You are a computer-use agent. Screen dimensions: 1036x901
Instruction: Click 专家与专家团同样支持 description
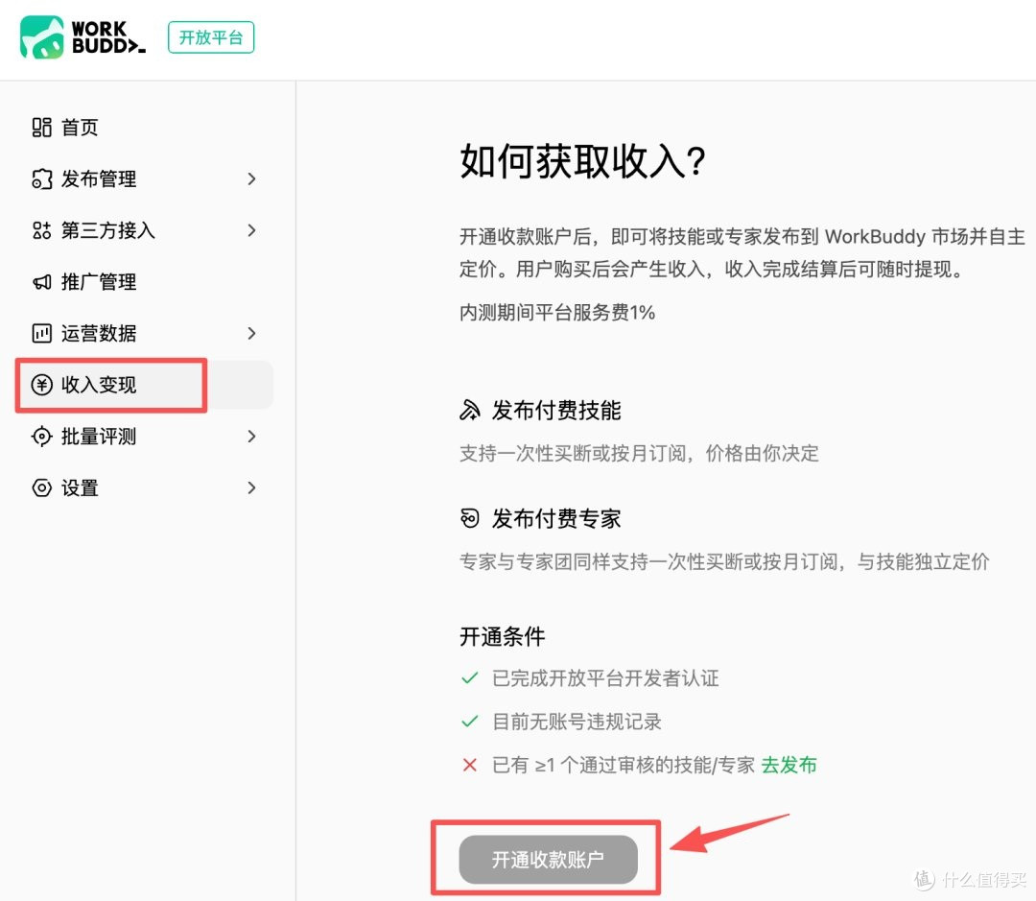(724, 561)
